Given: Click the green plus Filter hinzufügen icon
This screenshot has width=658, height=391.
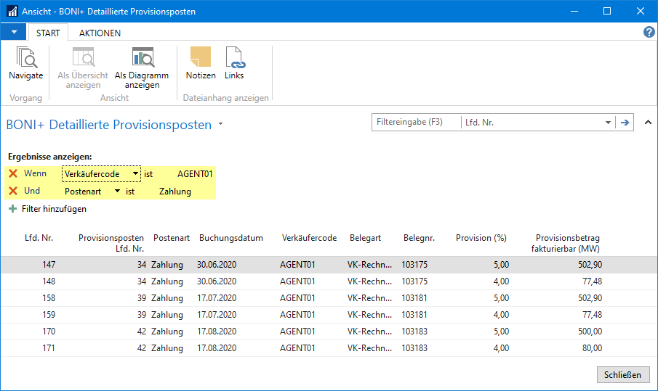Looking at the screenshot, I should pyautogui.click(x=12, y=209).
